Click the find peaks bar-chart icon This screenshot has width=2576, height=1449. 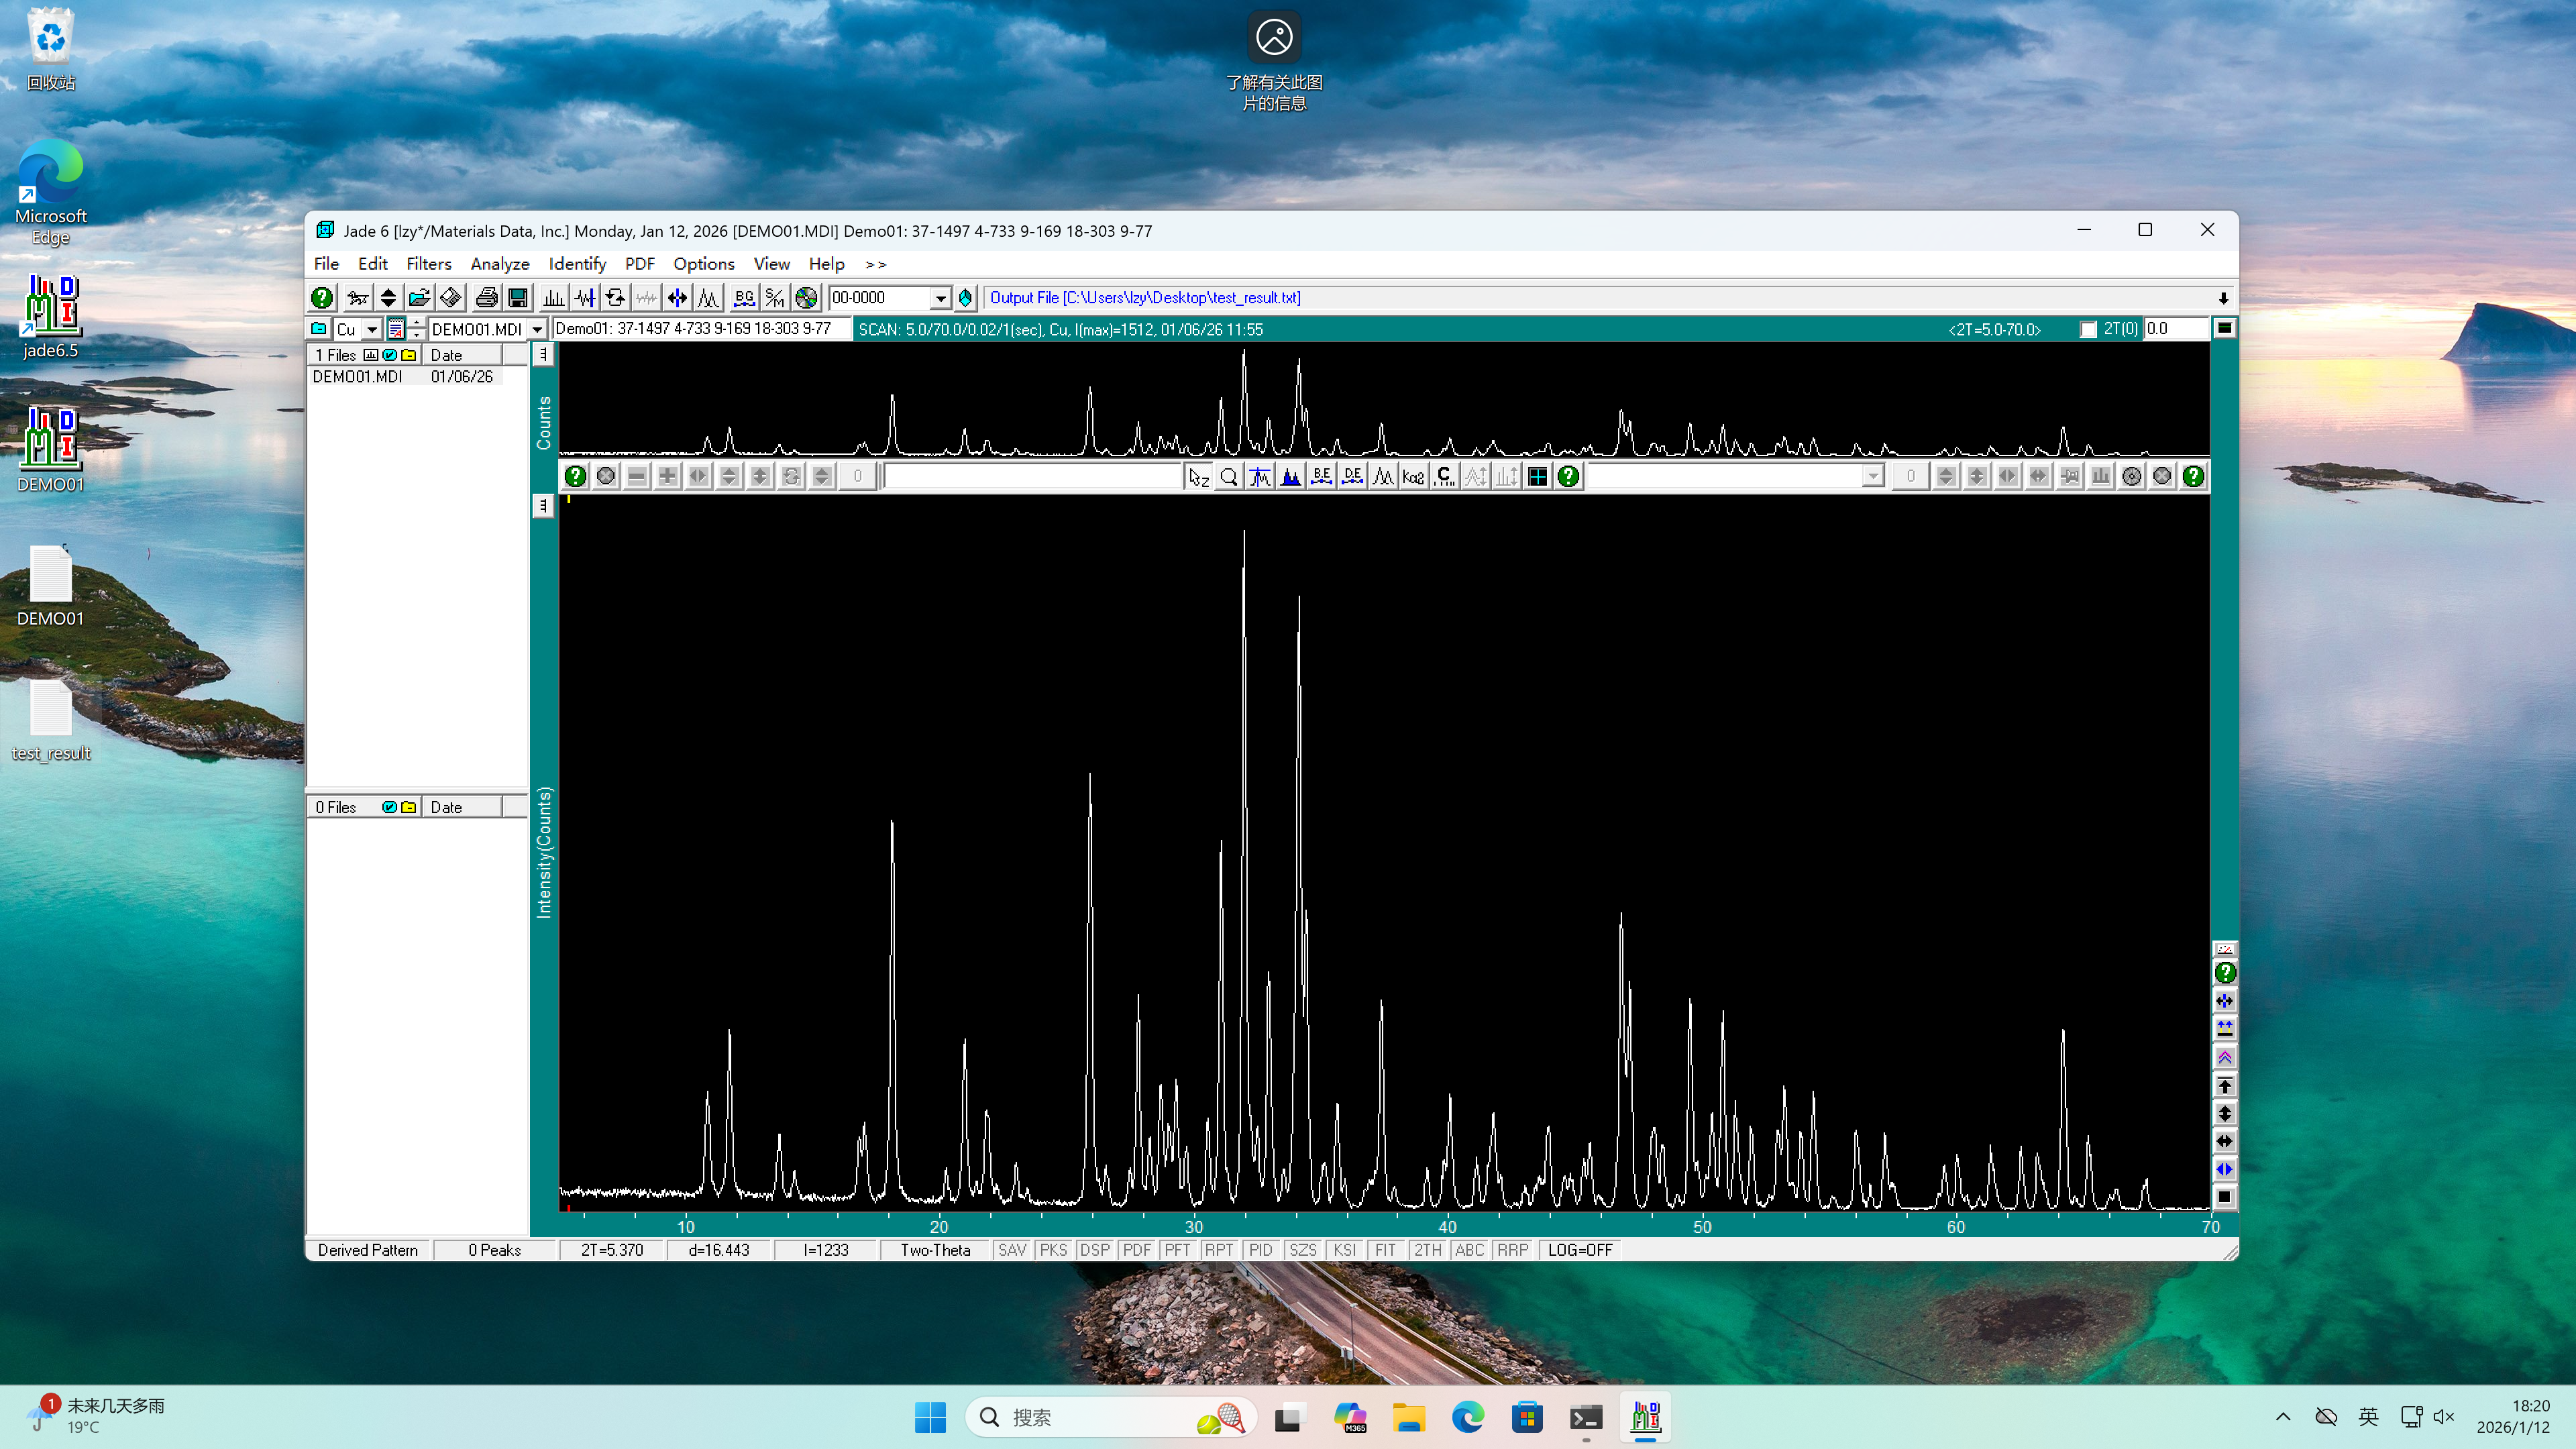(x=553, y=298)
